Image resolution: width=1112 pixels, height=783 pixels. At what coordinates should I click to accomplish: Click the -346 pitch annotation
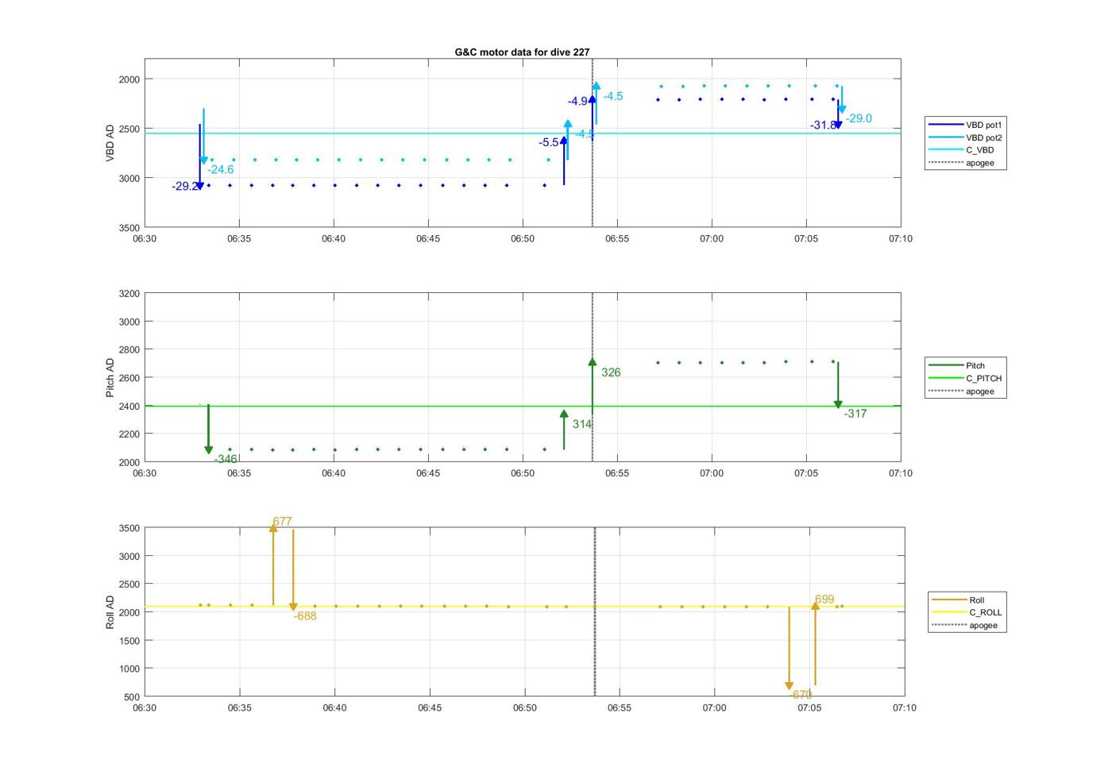pyautogui.click(x=226, y=458)
